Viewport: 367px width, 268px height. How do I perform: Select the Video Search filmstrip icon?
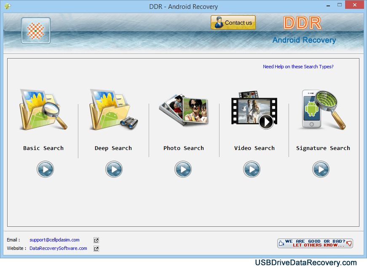pyautogui.click(x=254, y=110)
